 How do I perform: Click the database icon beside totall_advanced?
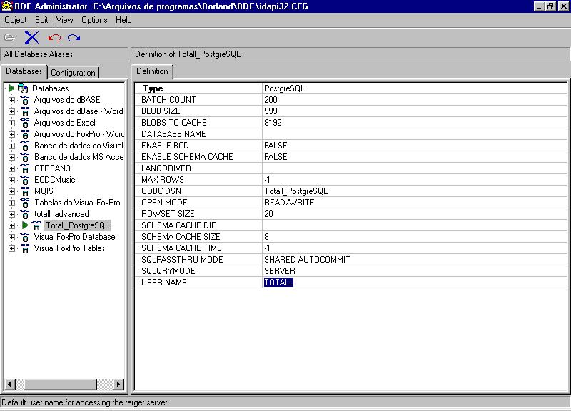(x=25, y=214)
